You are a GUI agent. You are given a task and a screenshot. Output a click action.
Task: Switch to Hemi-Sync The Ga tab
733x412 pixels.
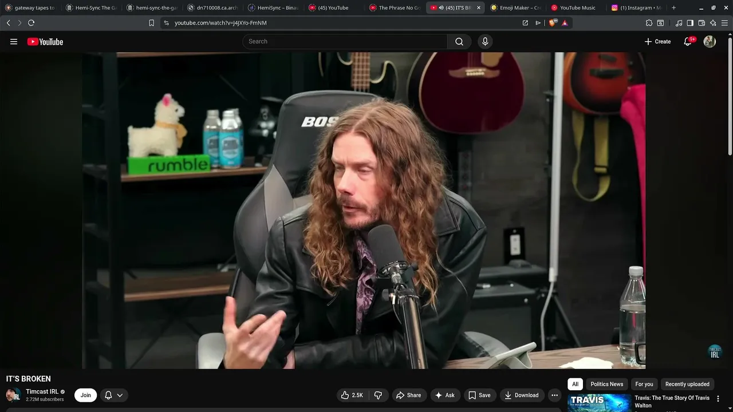(x=92, y=8)
